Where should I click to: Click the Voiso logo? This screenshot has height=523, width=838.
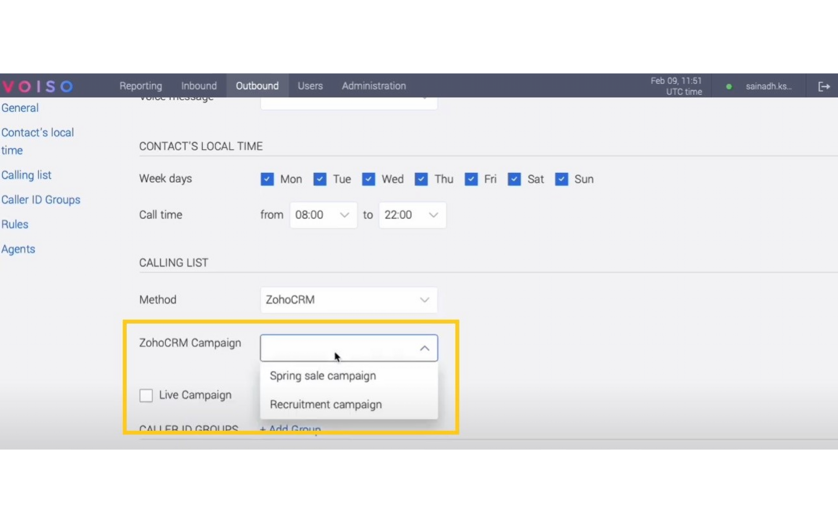[x=38, y=86]
